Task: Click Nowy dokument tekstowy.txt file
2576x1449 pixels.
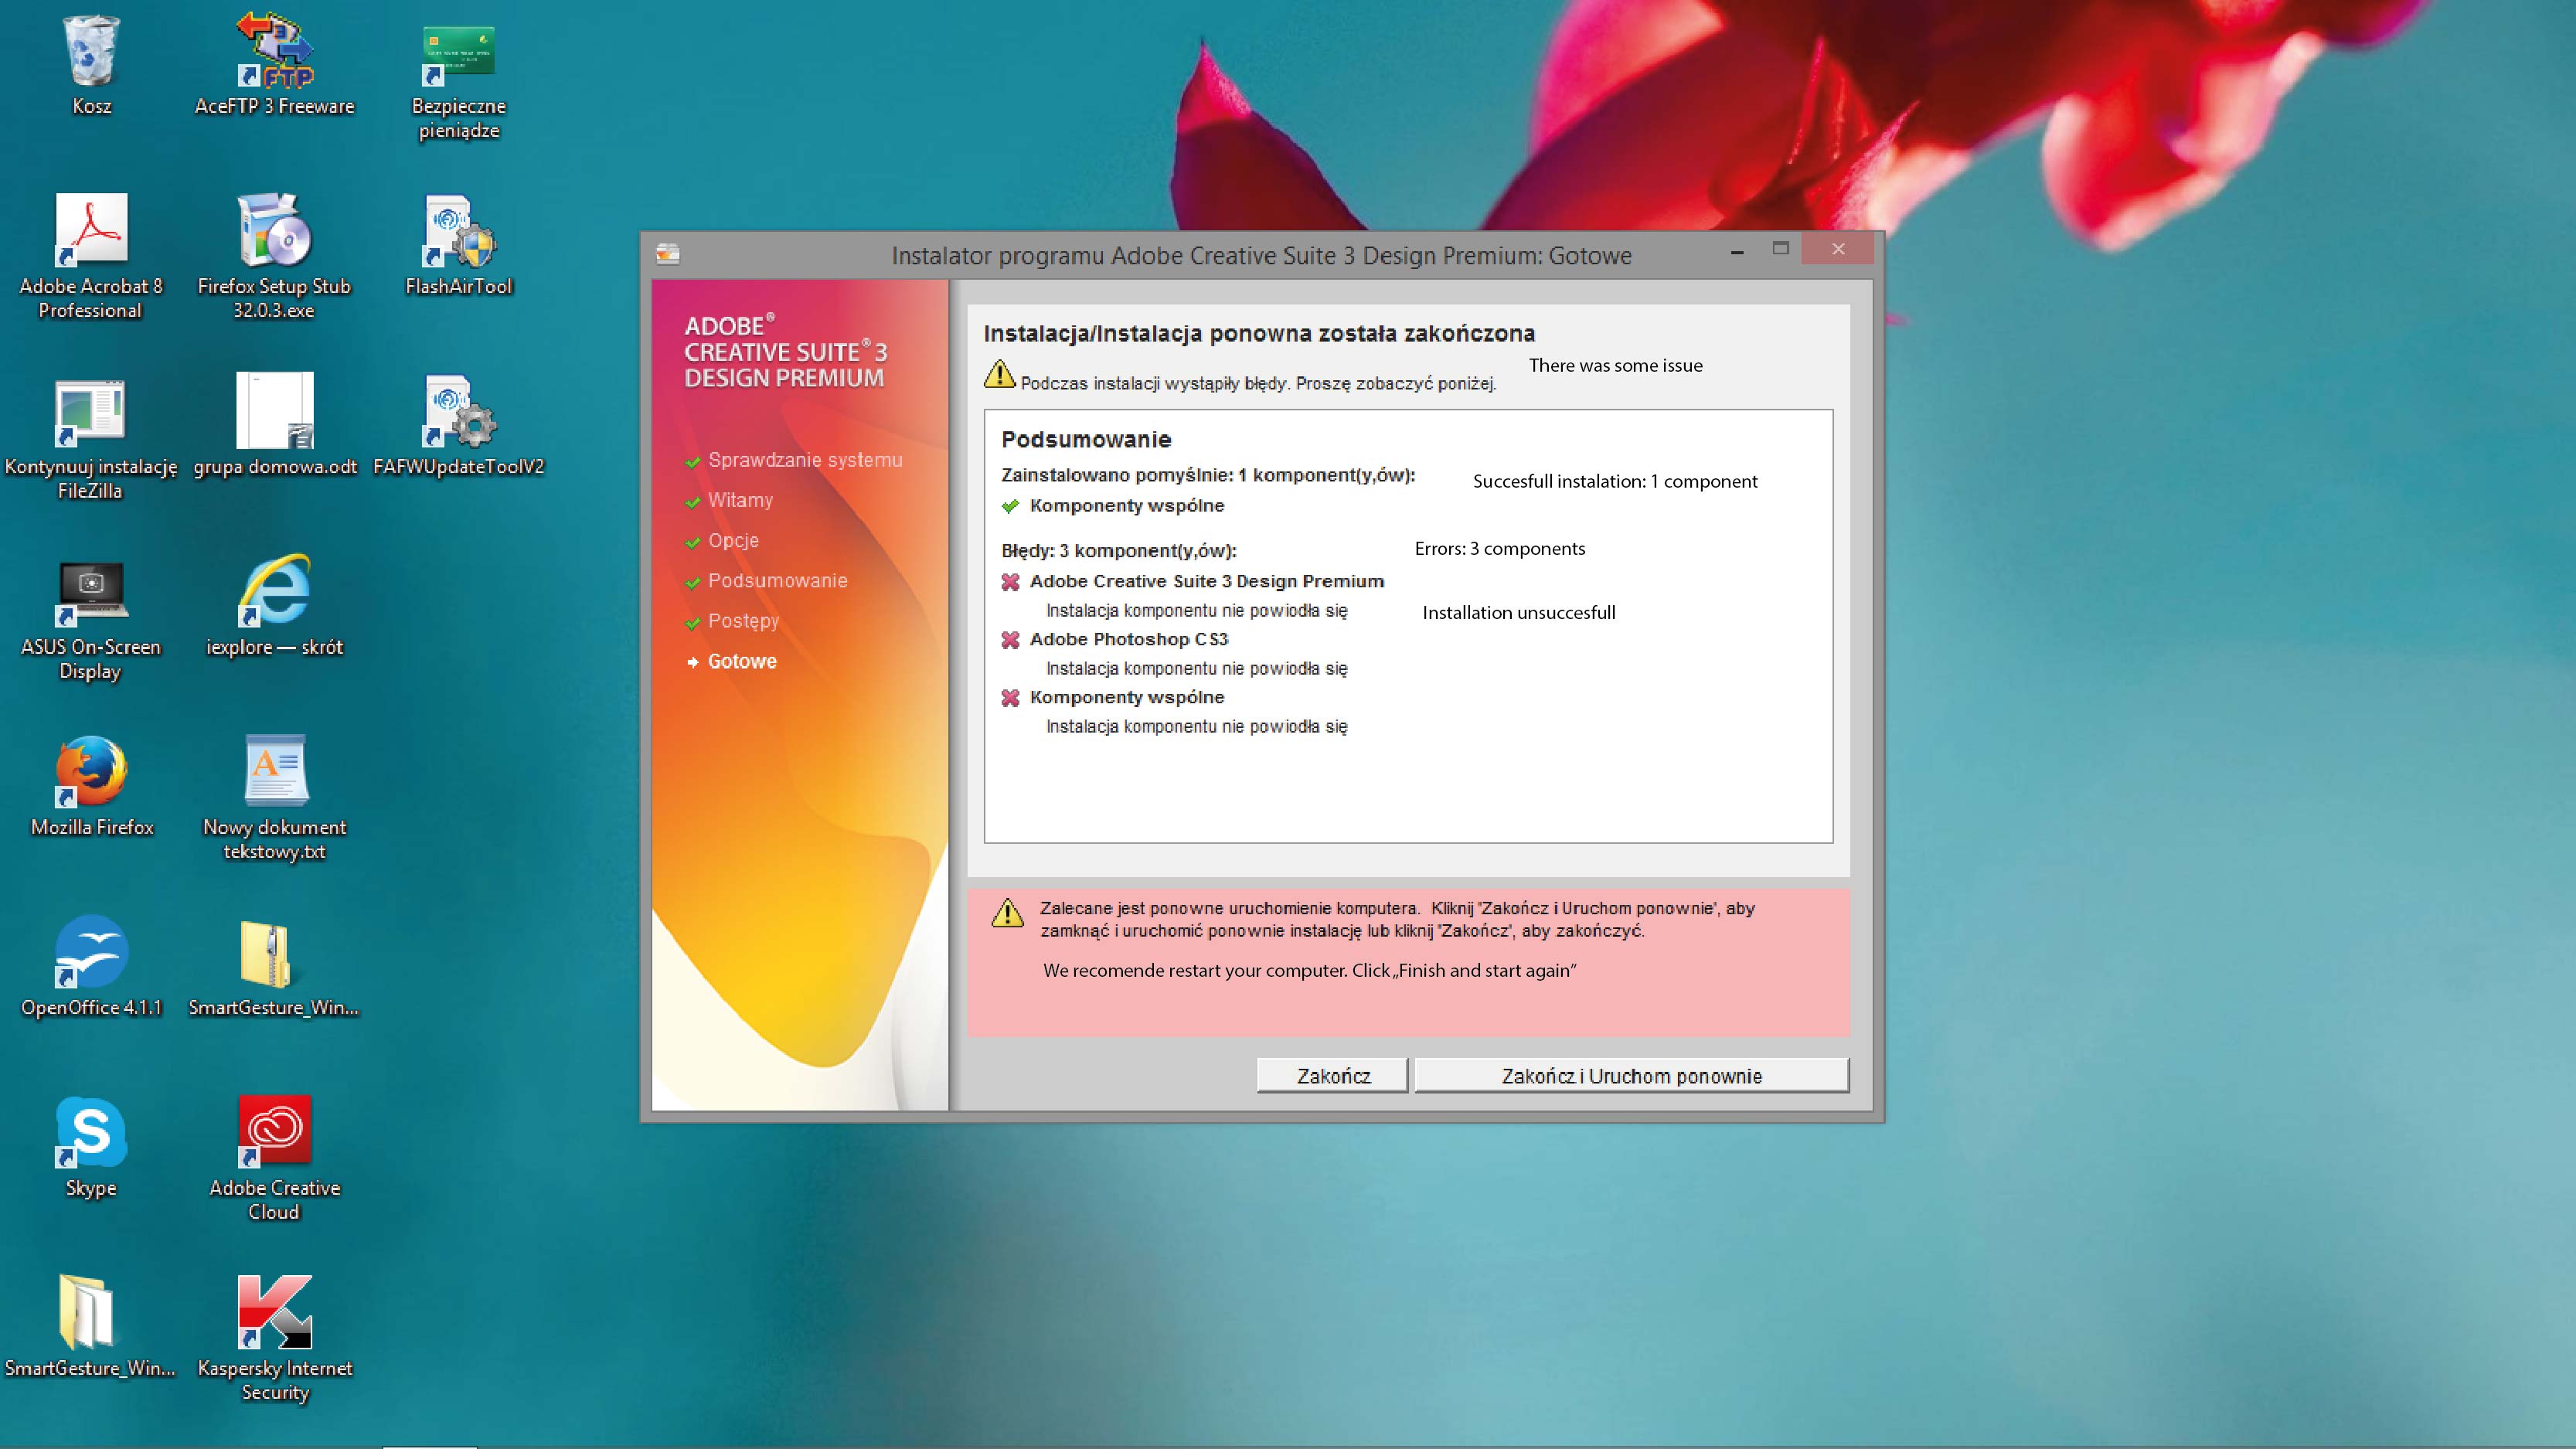Action: click(274, 771)
